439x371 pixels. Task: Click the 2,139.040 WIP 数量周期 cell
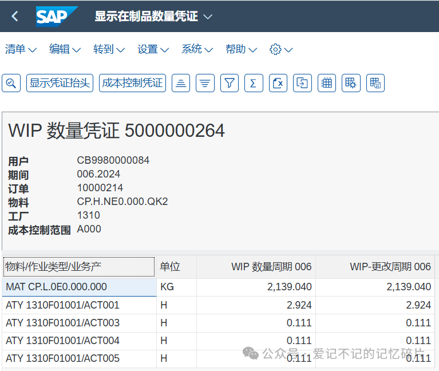[256, 287]
